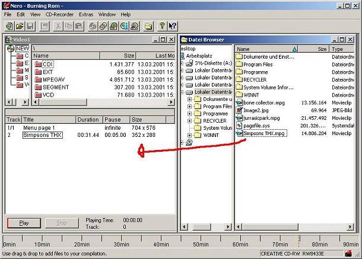Expand the WINNT tree folder
Screen dimensions: 362x259
(189, 135)
